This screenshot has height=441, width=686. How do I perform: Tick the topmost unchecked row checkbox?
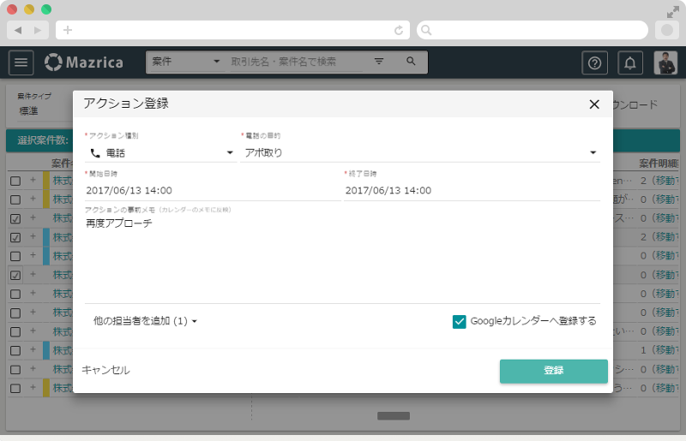click(15, 181)
